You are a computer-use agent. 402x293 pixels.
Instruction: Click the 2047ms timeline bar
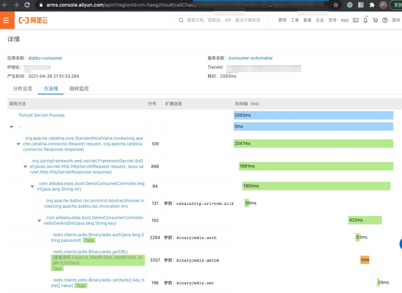tap(313, 144)
